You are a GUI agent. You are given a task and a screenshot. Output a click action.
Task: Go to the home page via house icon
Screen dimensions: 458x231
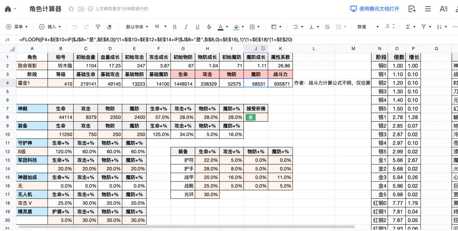point(8,9)
